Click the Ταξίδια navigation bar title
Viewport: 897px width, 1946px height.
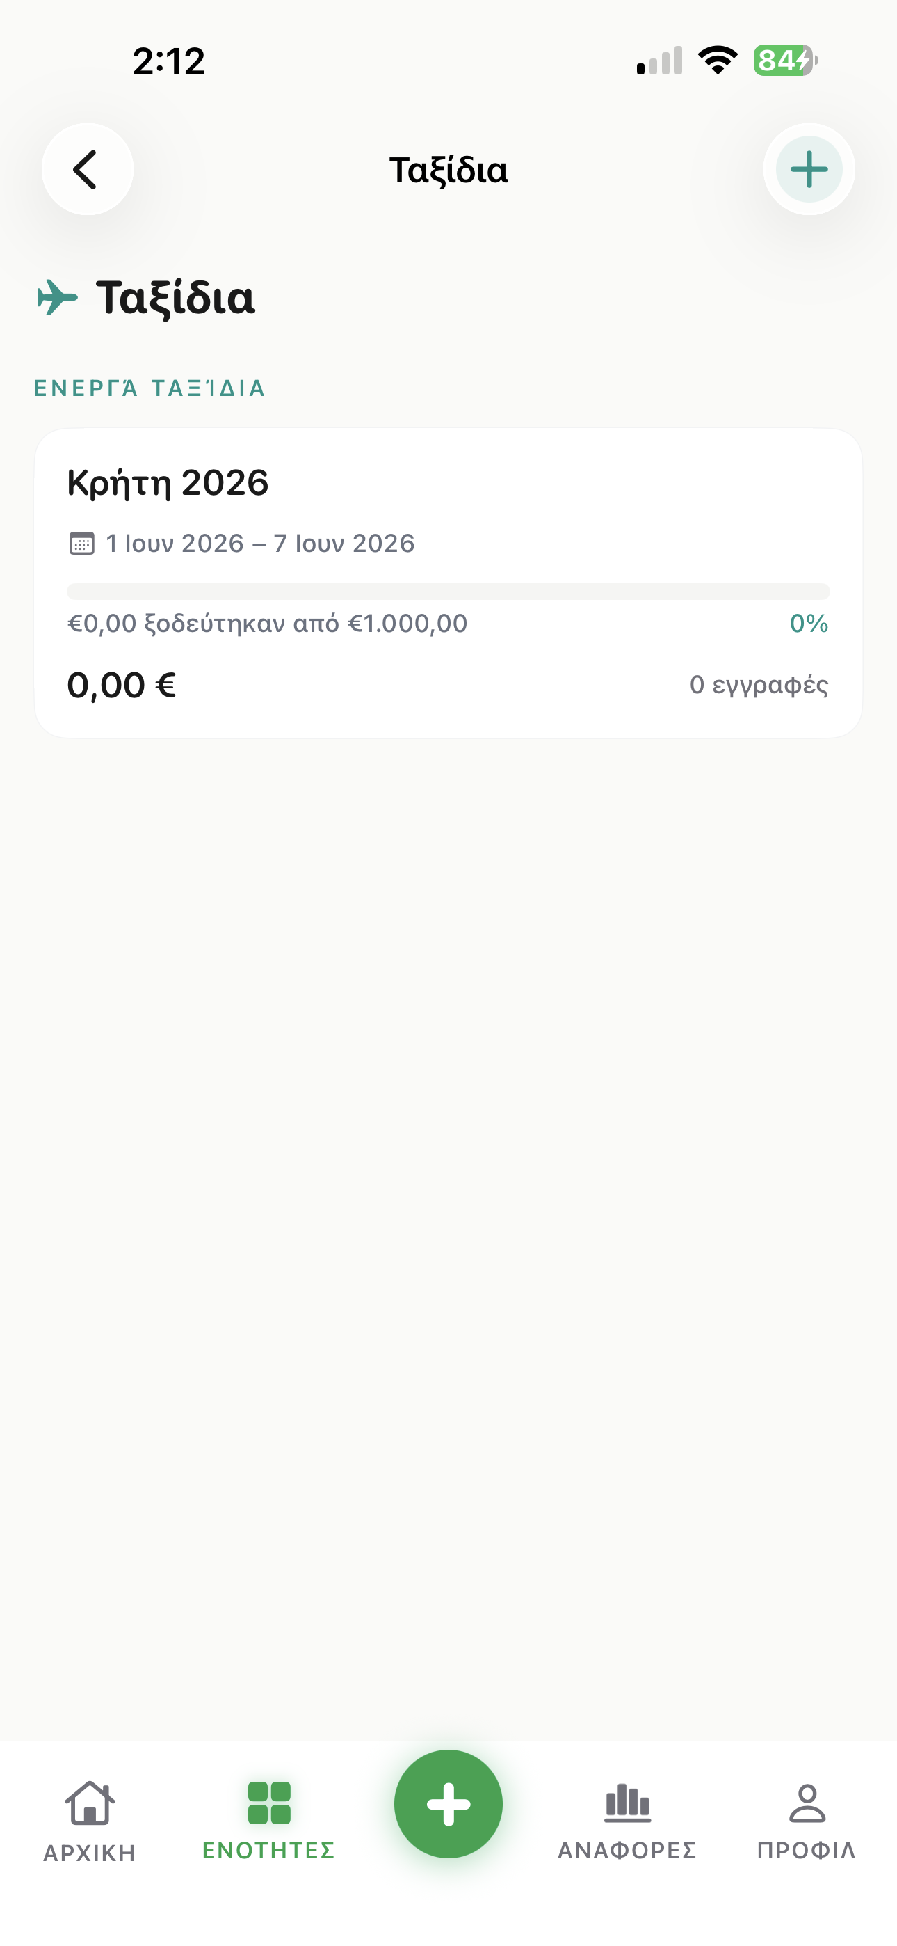[448, 170]
